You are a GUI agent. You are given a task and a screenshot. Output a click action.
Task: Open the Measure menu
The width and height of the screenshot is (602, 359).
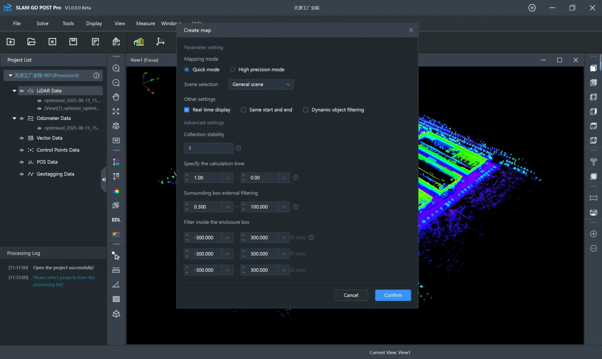(x=145, y=24)
